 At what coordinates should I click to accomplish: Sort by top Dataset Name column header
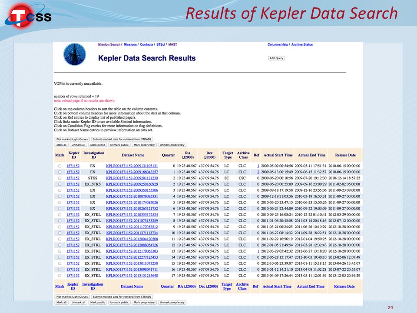pyautogui.click(x=133, y=155)
